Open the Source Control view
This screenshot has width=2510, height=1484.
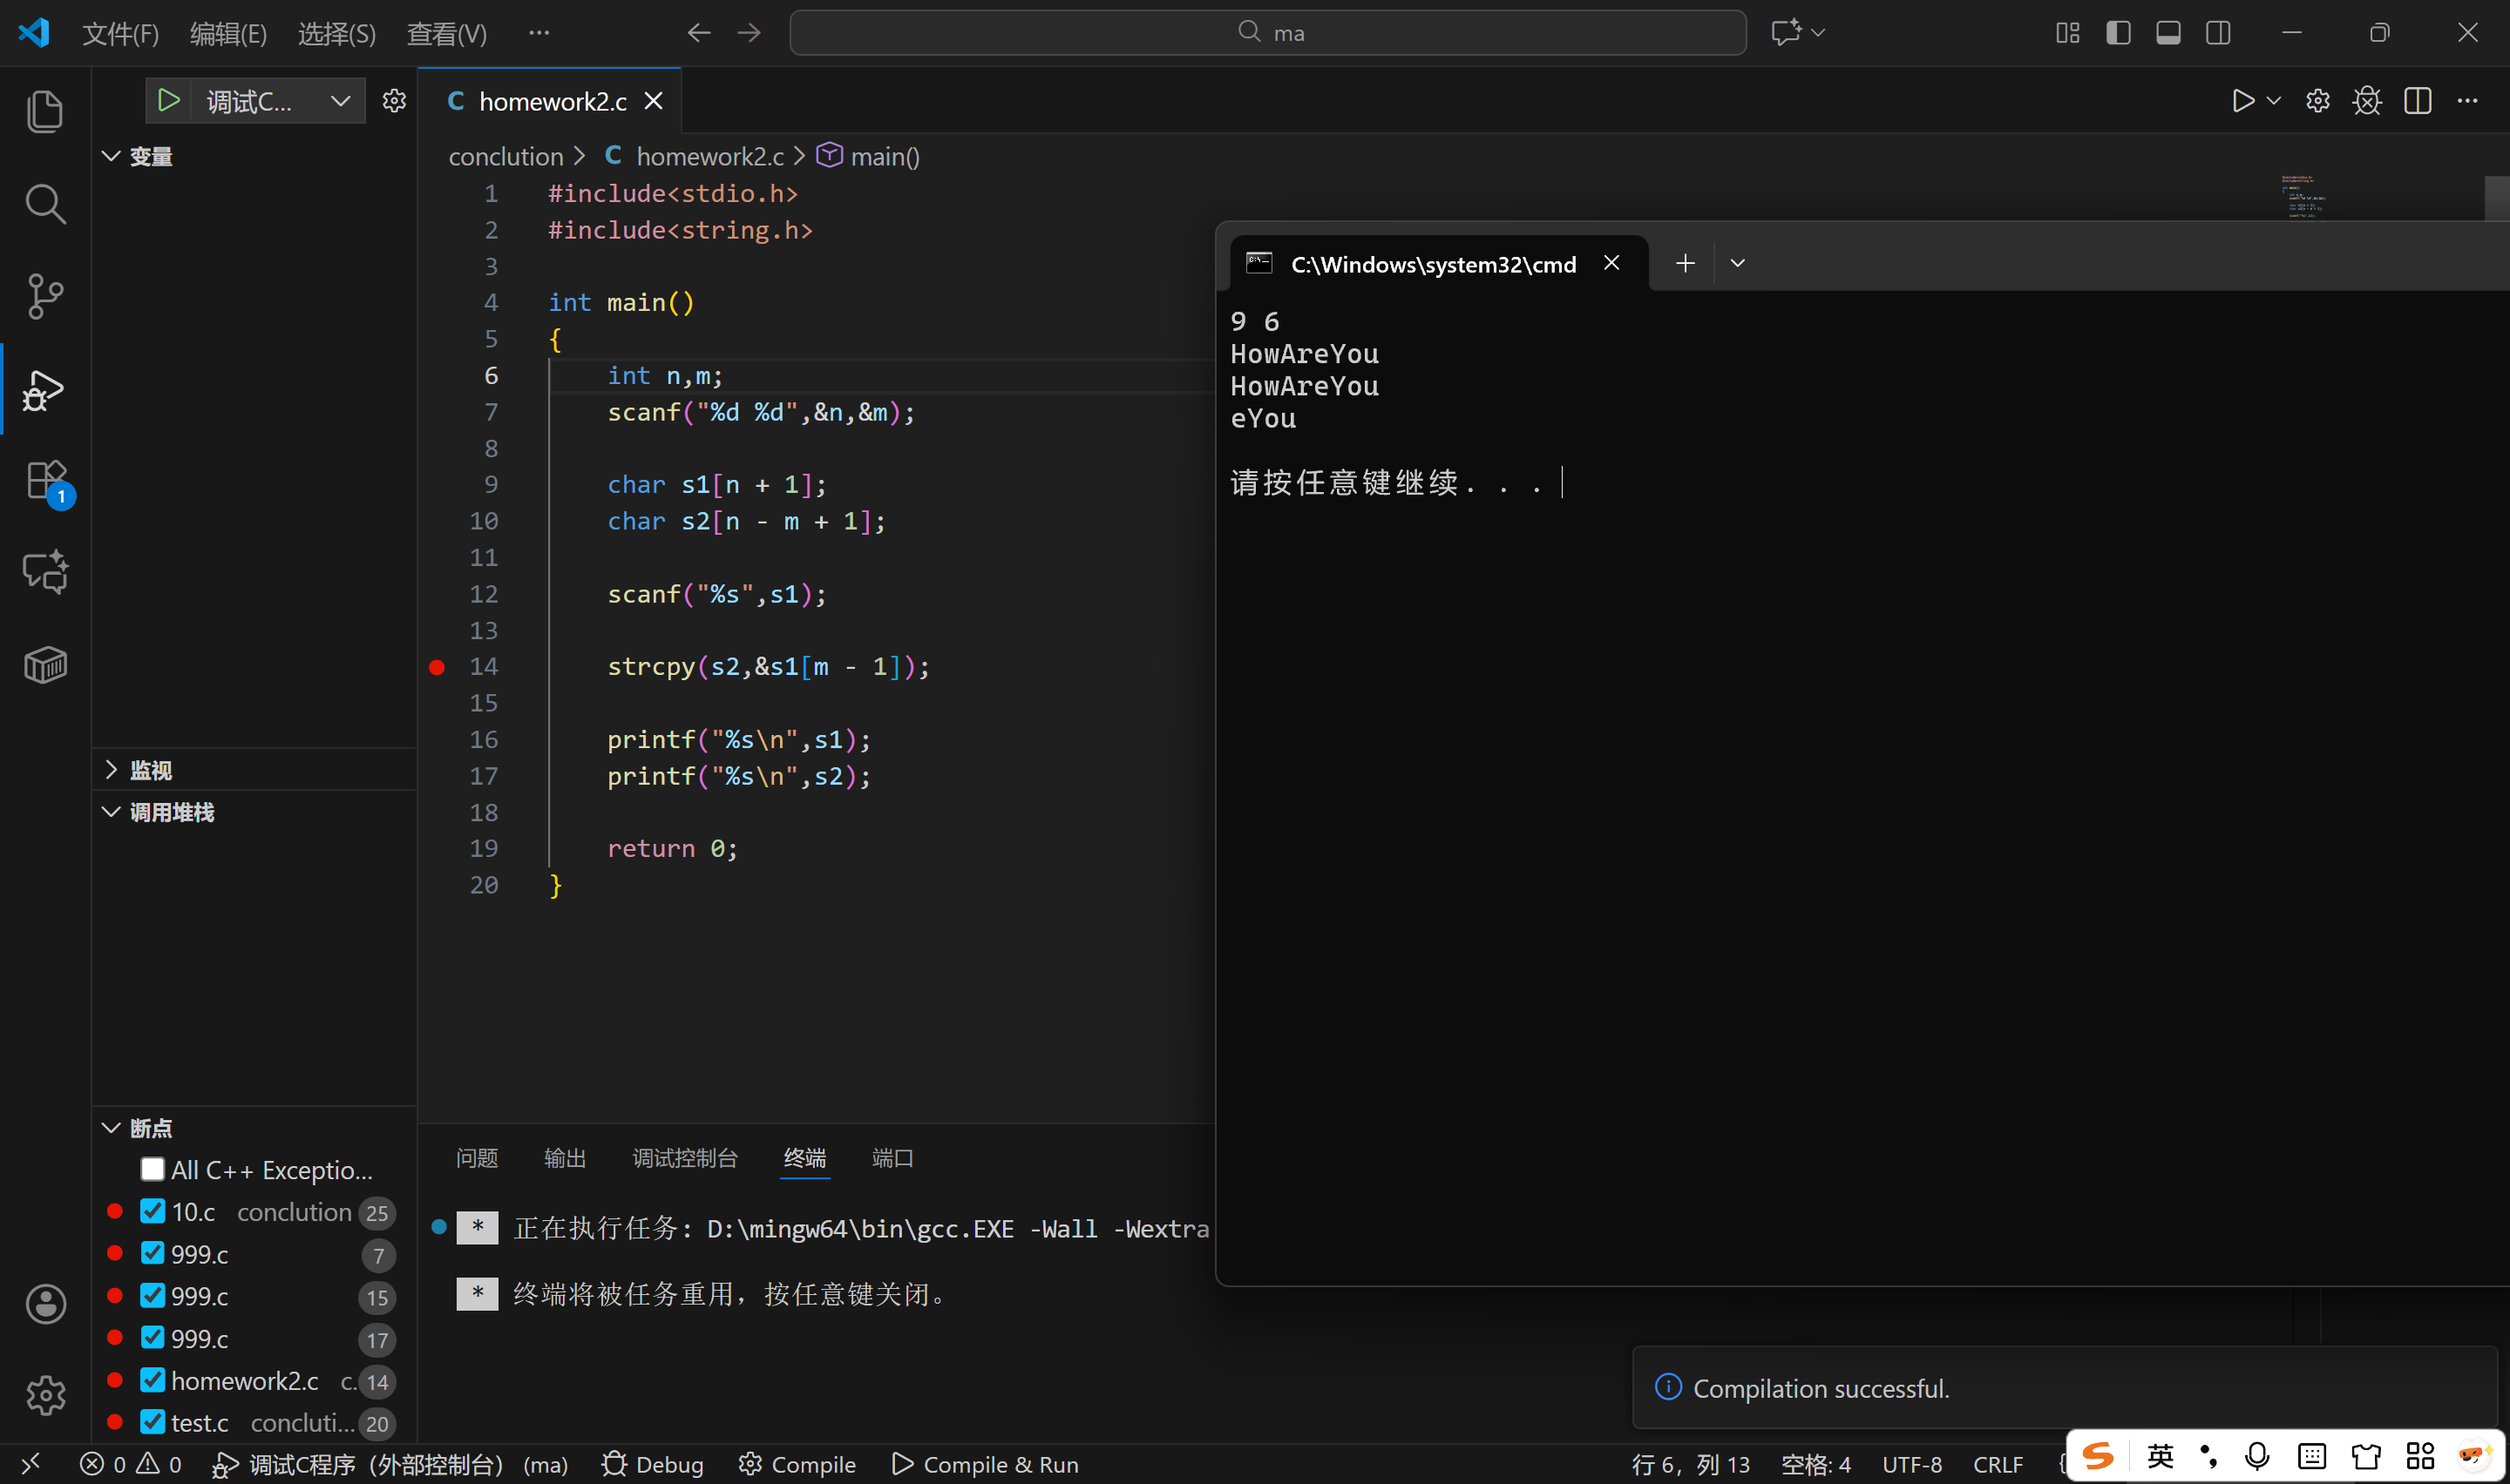coord(45,296)
